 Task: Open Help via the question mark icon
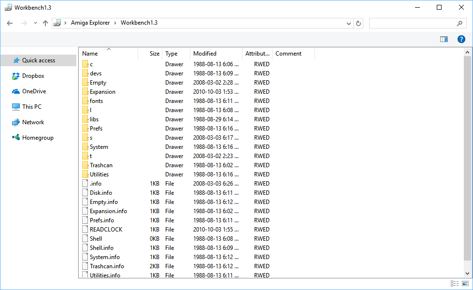pos(461,39)
